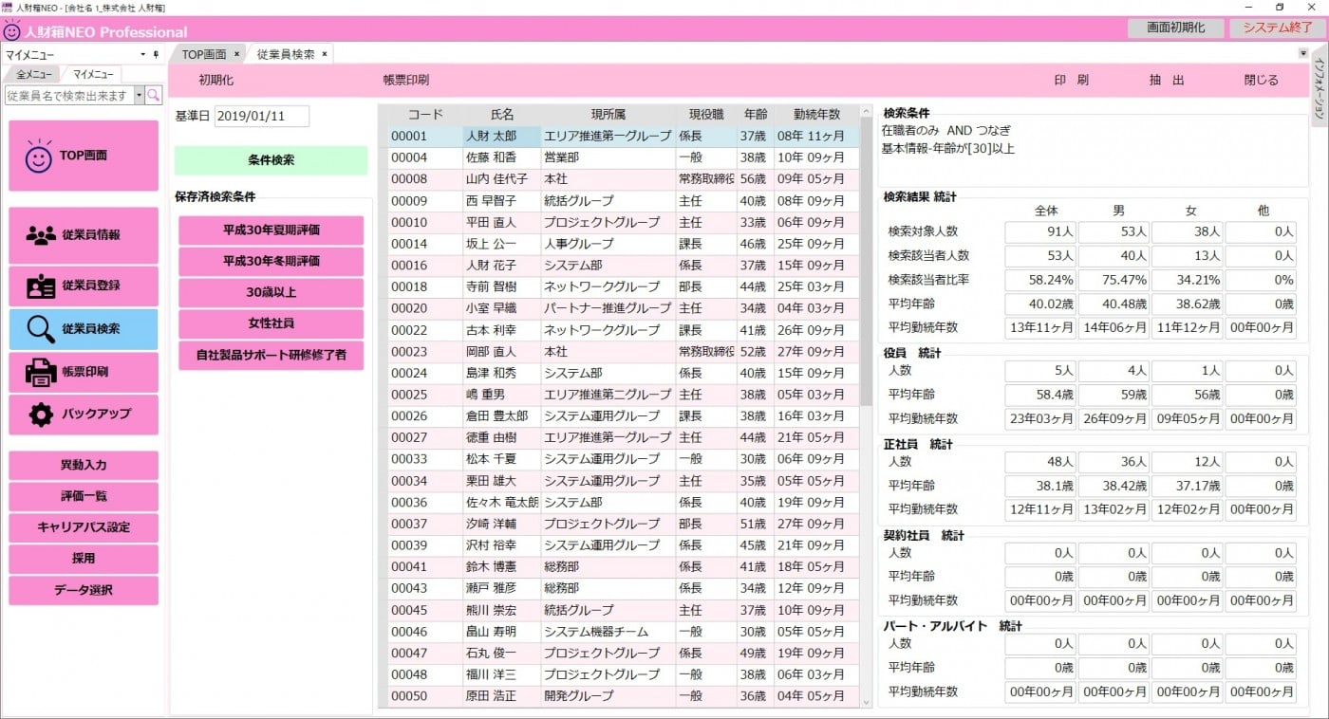This screenshot has width=1329, height=719.
Task: Sort by the 年齢 column header
Action: pos(756,115)
